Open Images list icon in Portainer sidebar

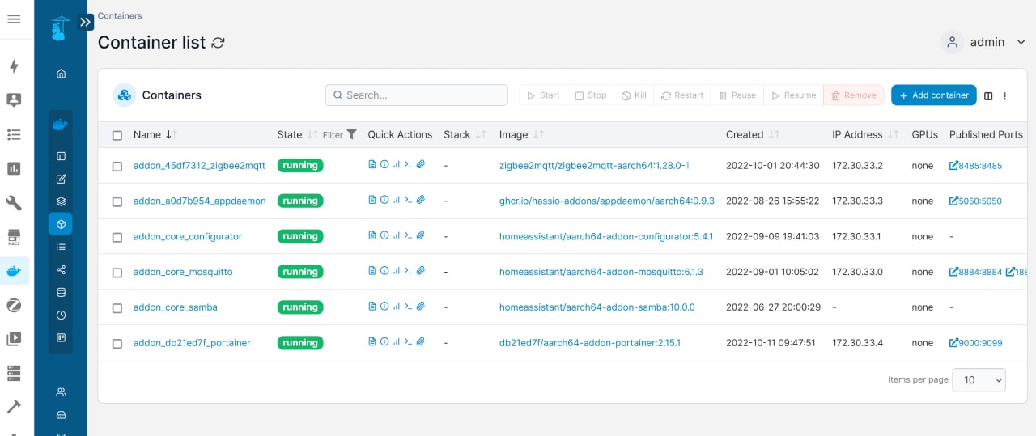point(61,247)
